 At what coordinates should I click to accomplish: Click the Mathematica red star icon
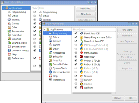81,53
